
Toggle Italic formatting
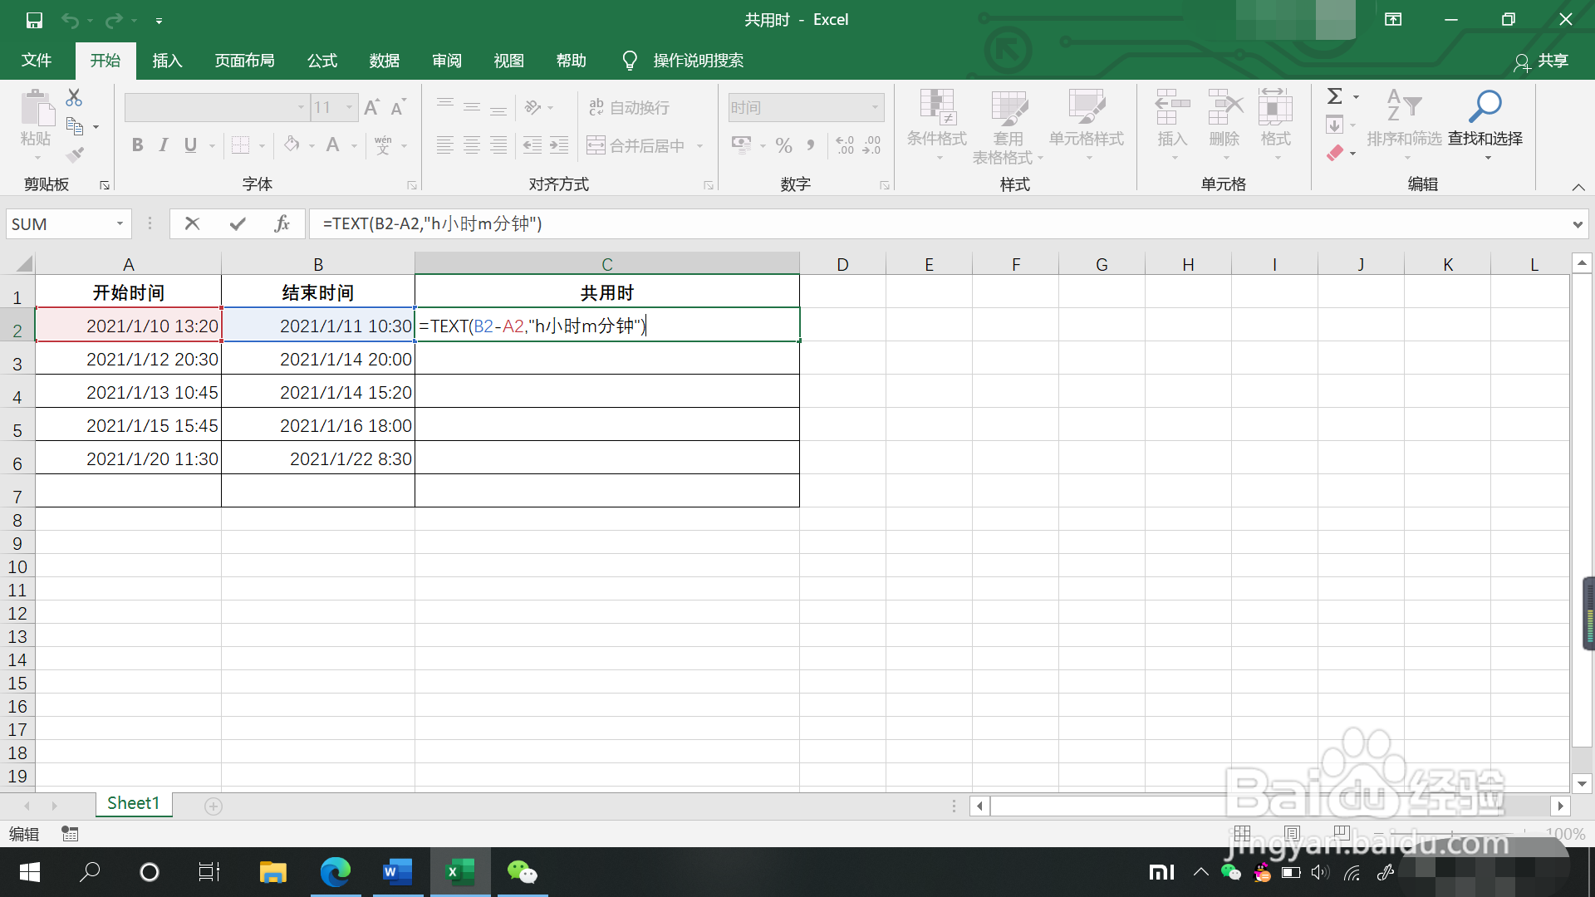(x=164, y=145)
